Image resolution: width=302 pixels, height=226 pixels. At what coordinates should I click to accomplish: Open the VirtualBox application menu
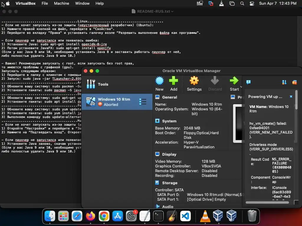(25, 4)
